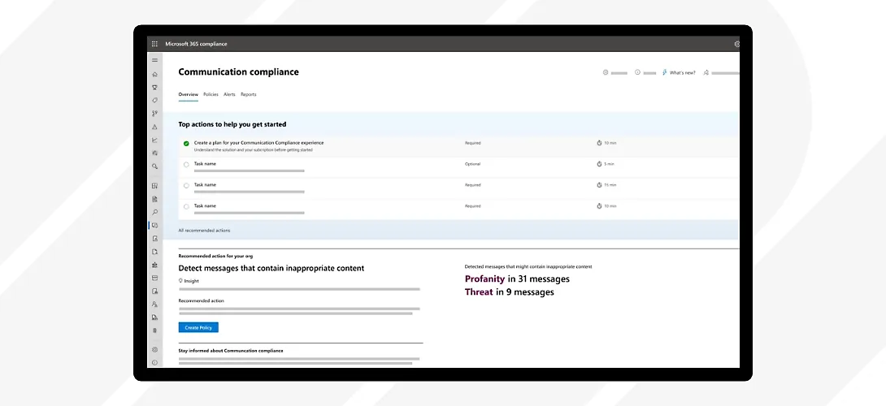This screenshot has width=886, height=406.
Task: Click the Insight lightbulb icon
Action: click(180, 281)
